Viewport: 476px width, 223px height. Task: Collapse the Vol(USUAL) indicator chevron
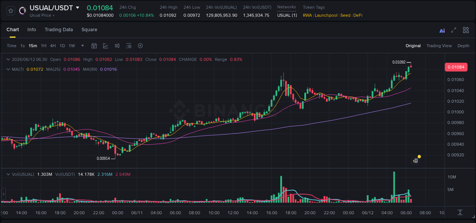8,174
